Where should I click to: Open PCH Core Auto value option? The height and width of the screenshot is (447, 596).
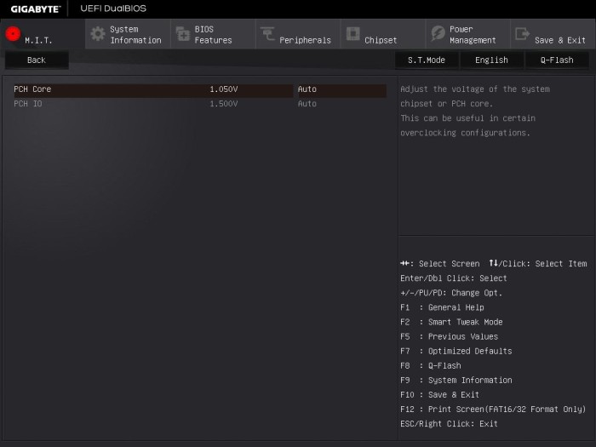[342, 89]
